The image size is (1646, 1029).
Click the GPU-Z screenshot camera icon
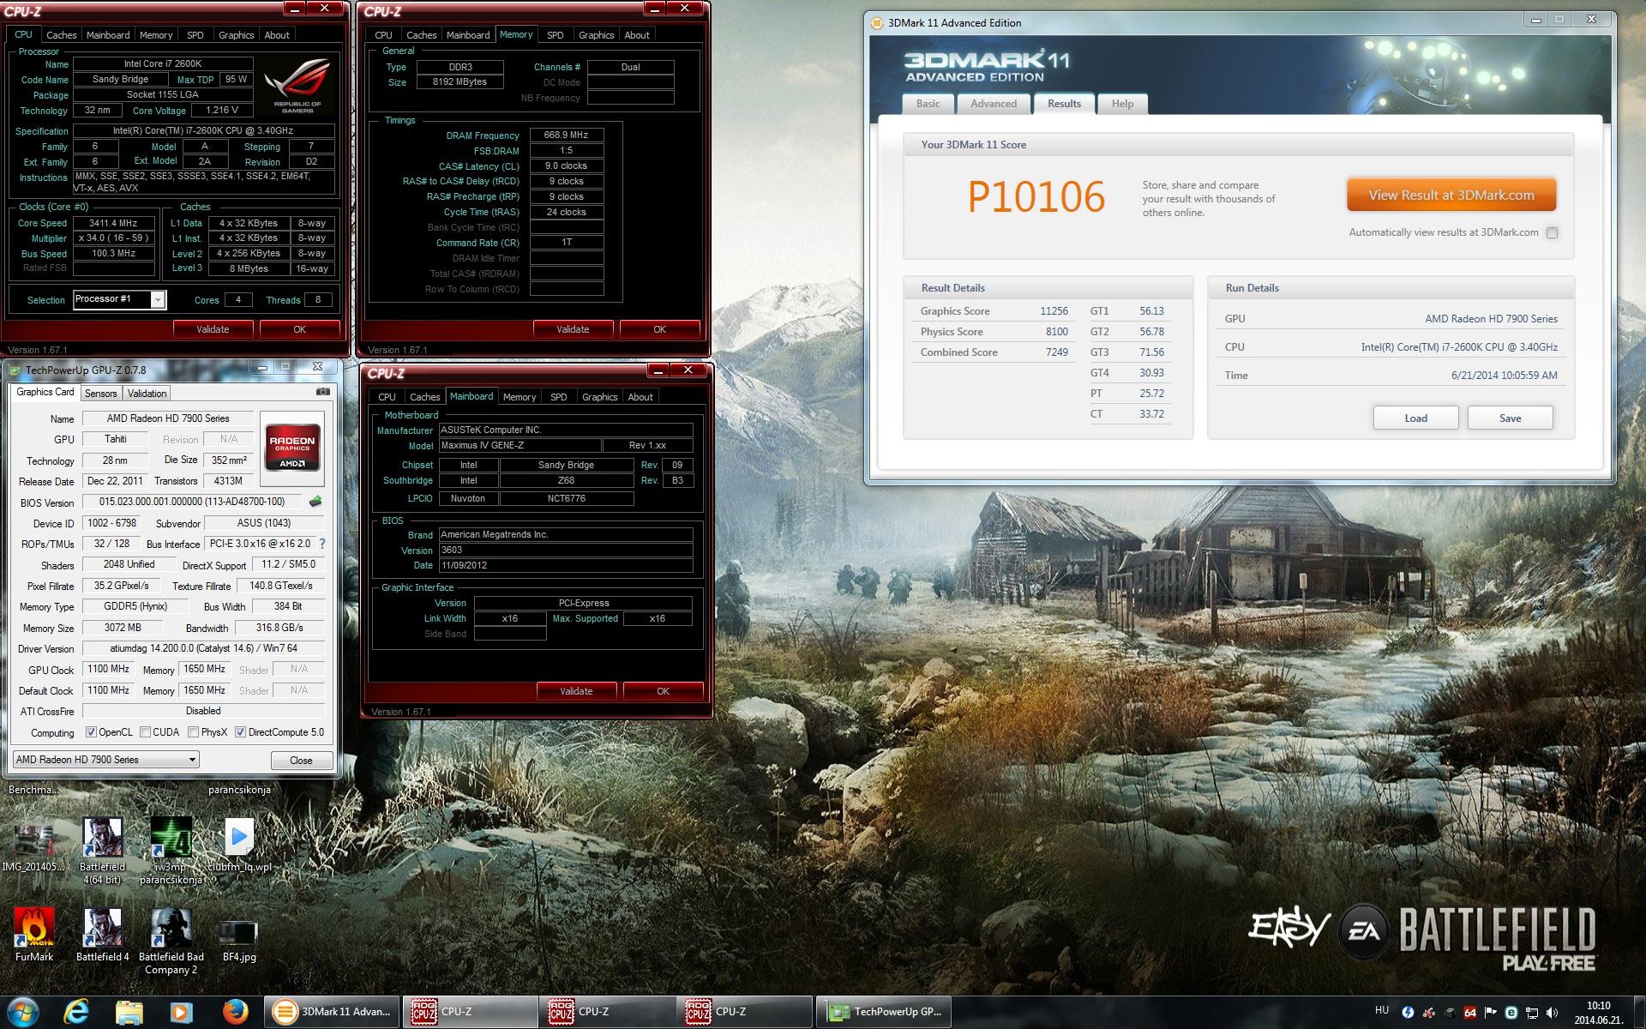tap(322, 392)
